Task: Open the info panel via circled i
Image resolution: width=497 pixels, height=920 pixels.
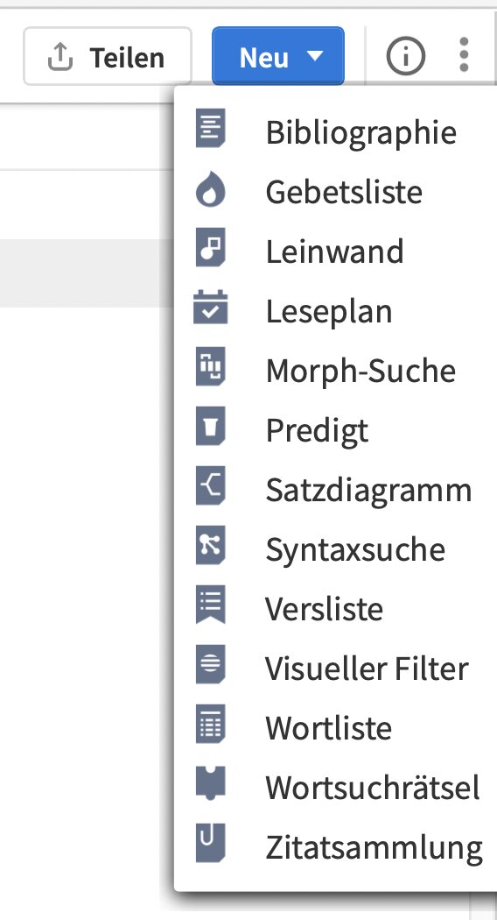Action: pos(406,56)
